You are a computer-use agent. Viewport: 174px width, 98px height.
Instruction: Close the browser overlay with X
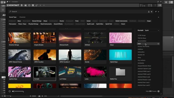pos(159,11)
